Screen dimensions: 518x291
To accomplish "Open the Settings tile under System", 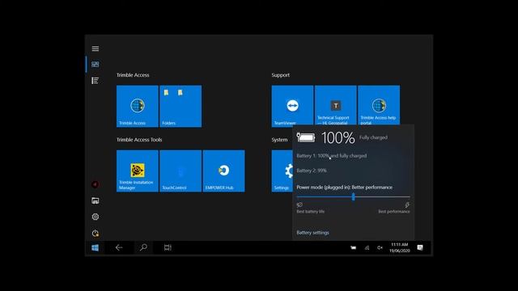I will (x=282, y=171).
